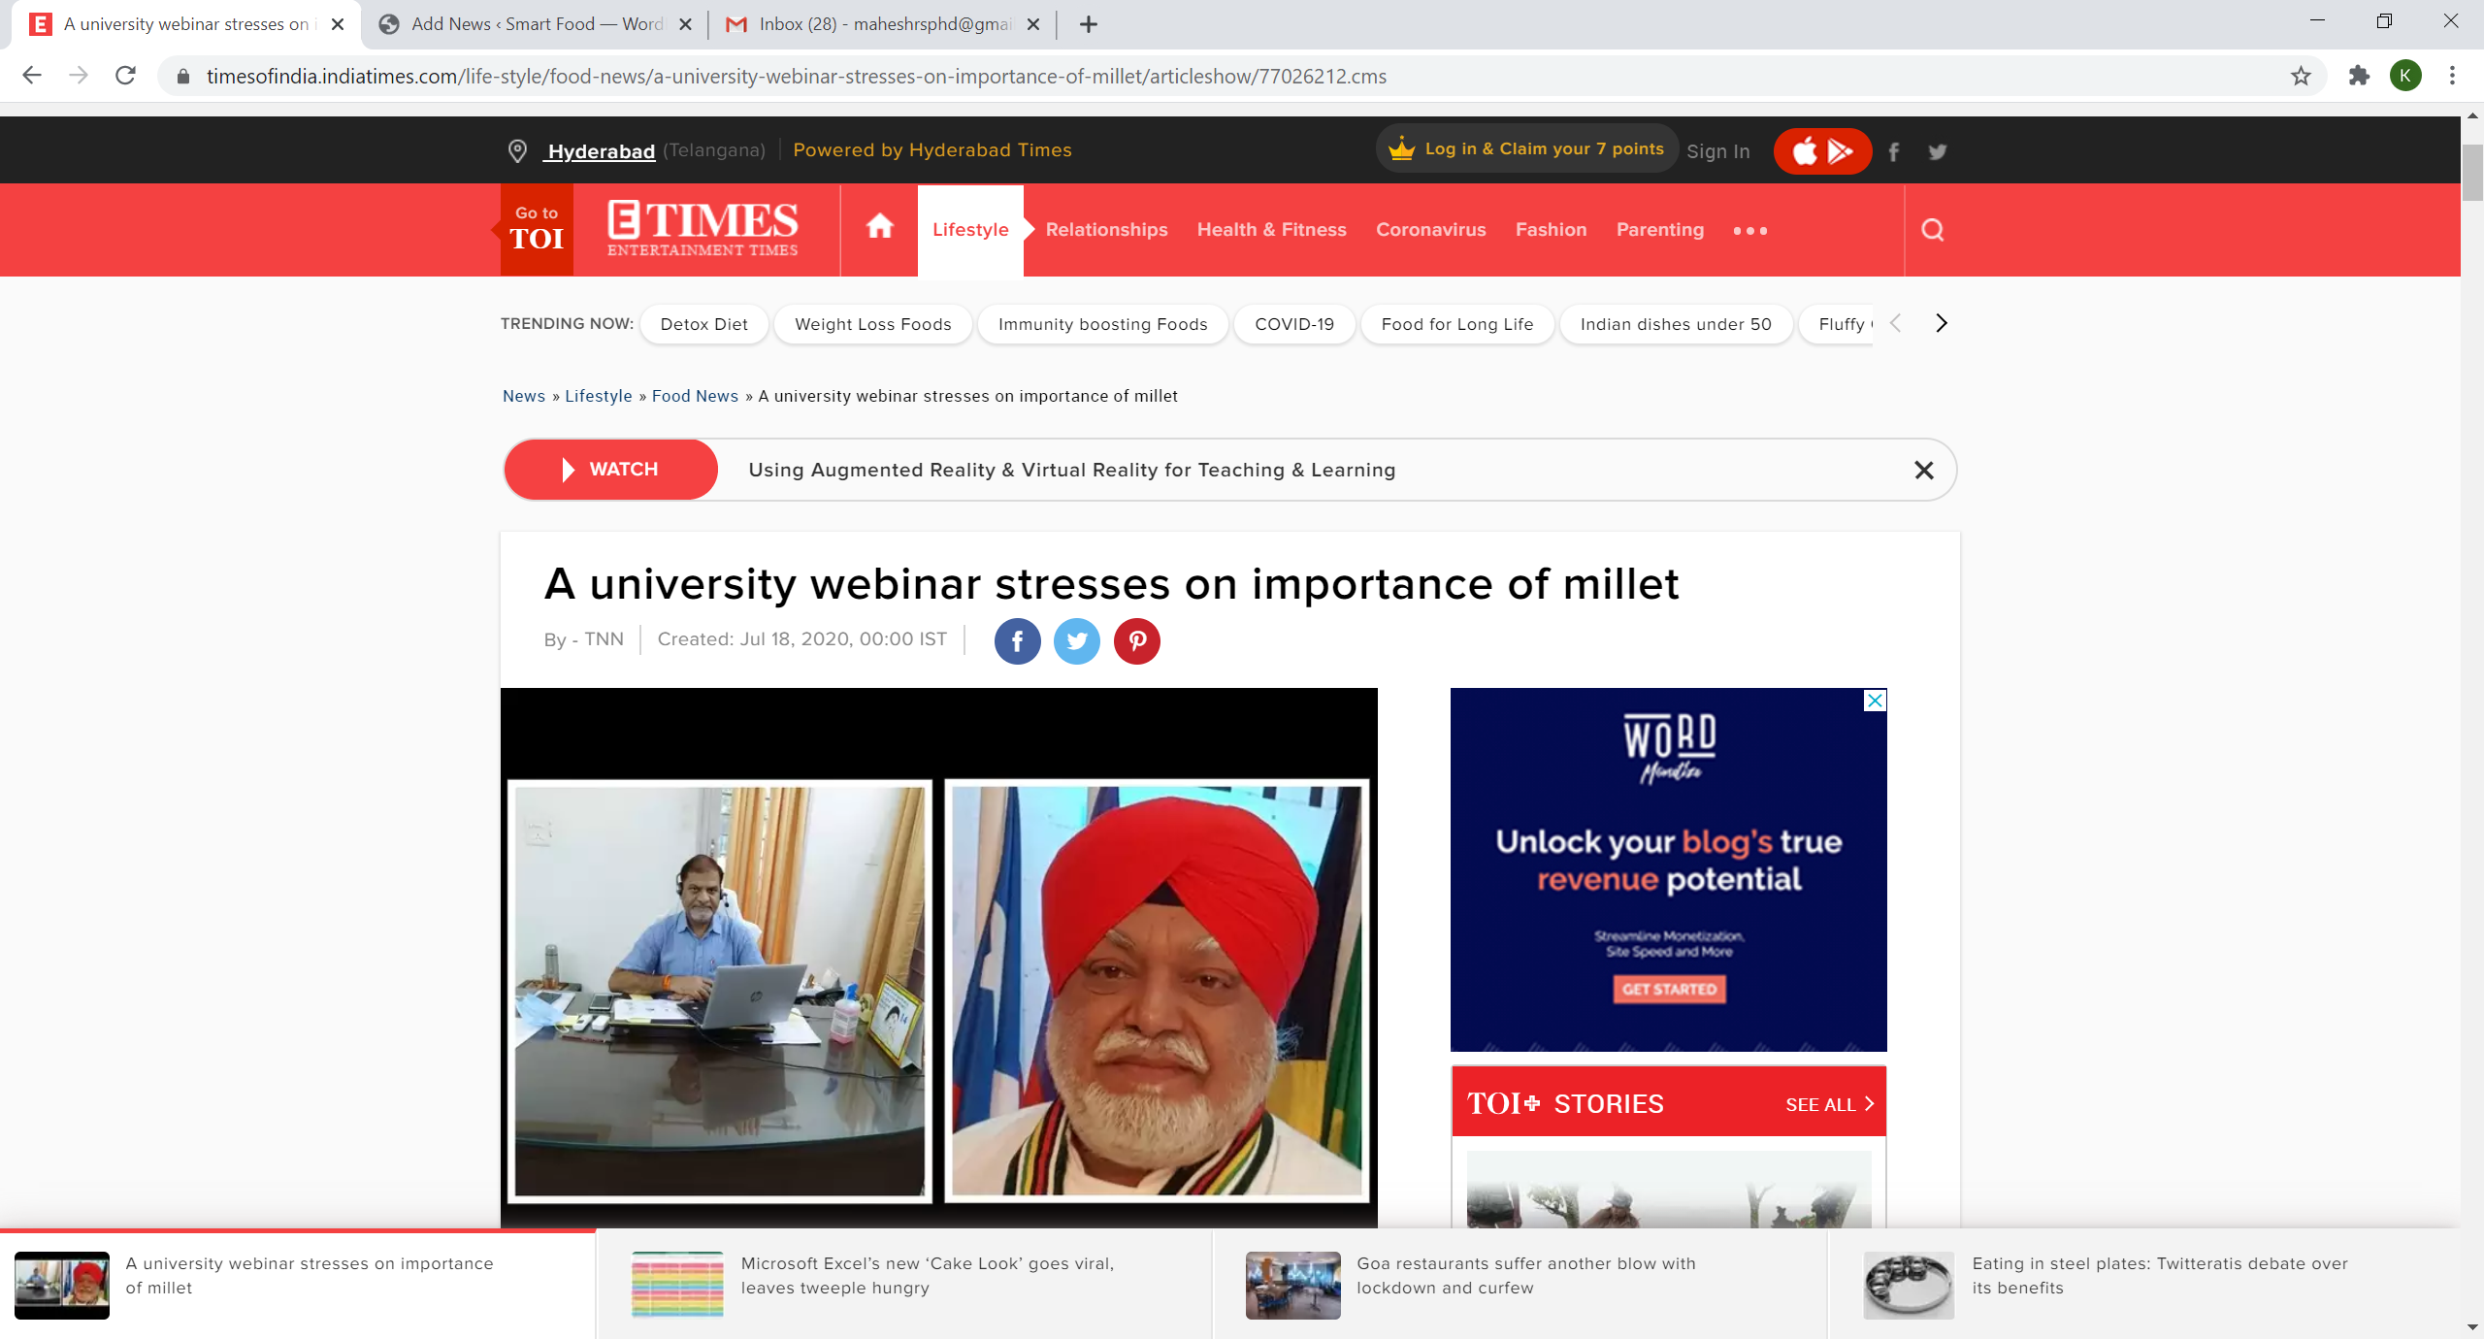Expand more sections via three dots
Image resolution: width=2484 pixels, height=1339 pixels.
coord(1749,231)
